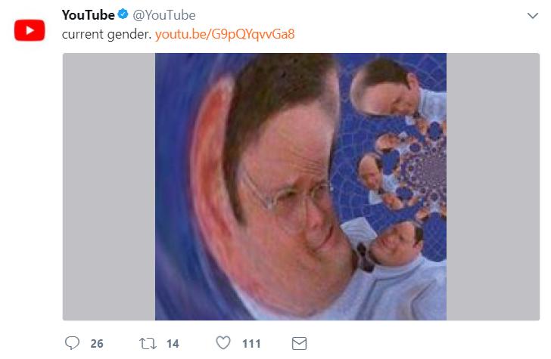Screen dimensions: 551x359
Task: Click the retweet arrows icon
Action: tap(148, 343)
